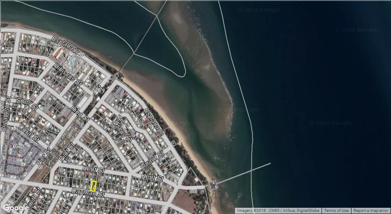The height and width of the screenshot is (214, 391).
Task: Click the Google logo on the map
Action: click(x=16, y=207)
